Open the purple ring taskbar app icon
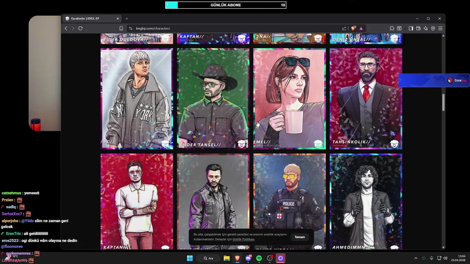 coord(281,258)
